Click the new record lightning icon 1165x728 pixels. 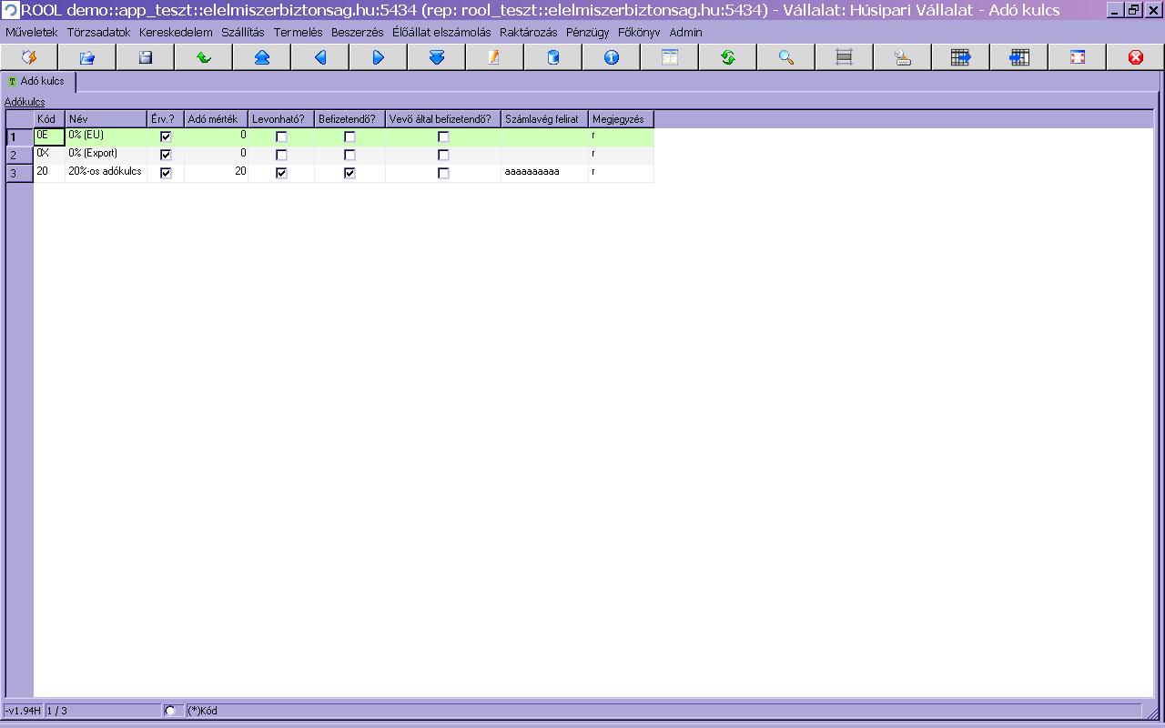tap(29, 57)
